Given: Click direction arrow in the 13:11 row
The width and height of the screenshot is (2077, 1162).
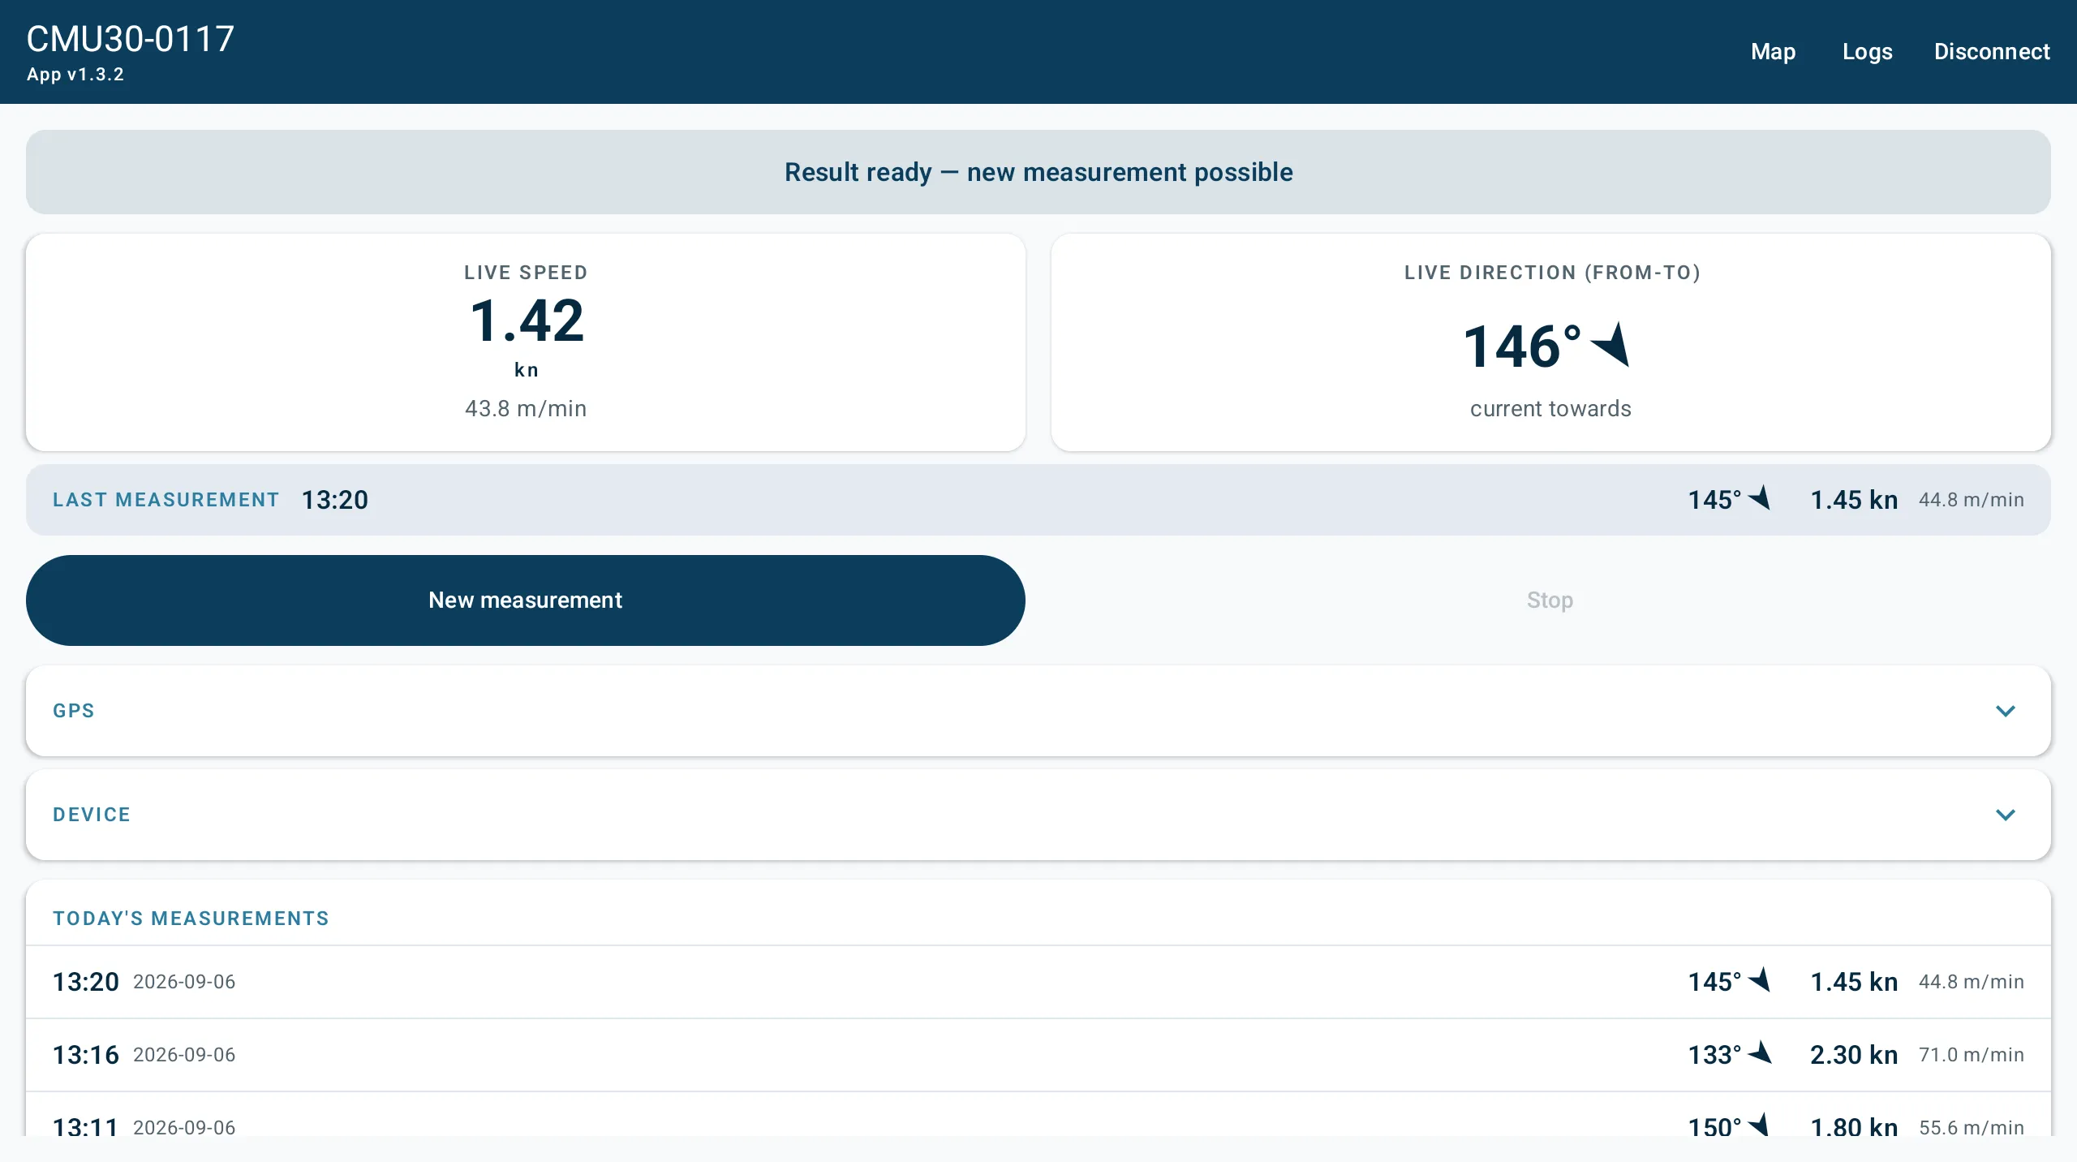Looking at the screenshot, I should point(1759,1125).
